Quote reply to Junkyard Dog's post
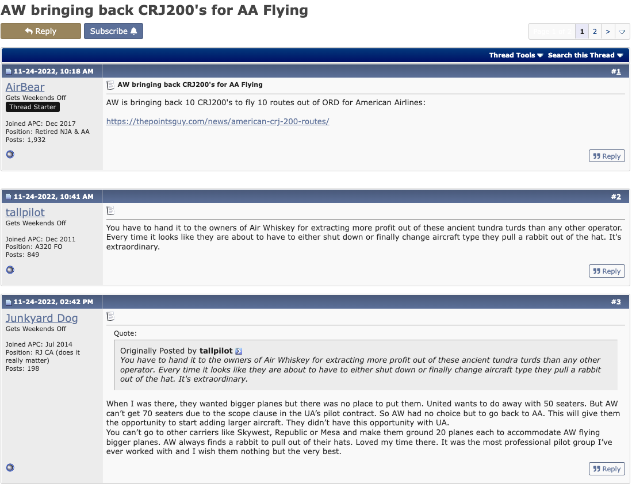Image resolution: width=632 pixels, height=488 pixels. [607, 468]
